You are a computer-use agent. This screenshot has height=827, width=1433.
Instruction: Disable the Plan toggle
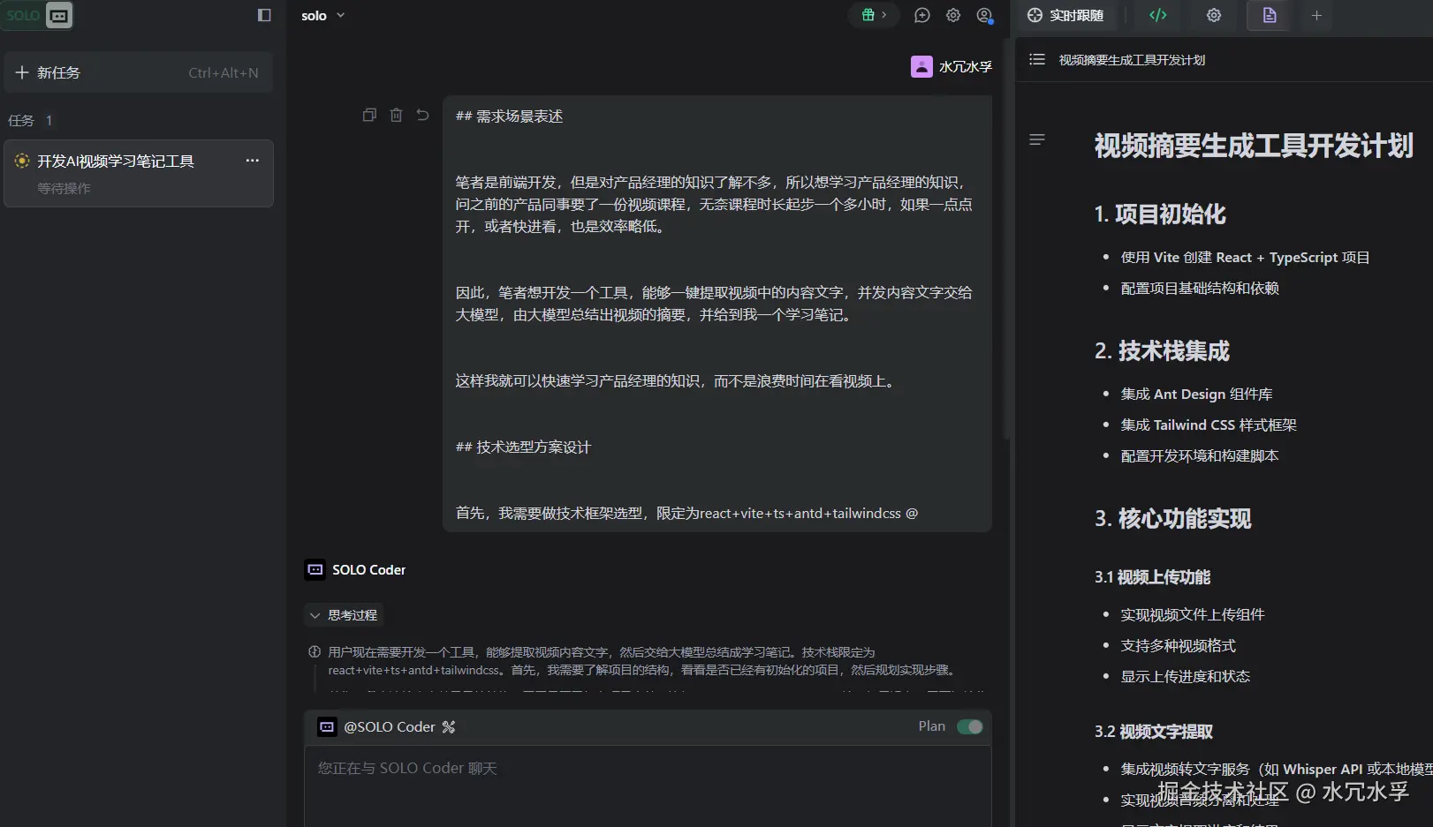tap(969, 726)
